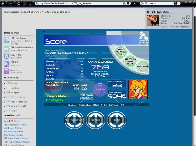The image size is (196, 146).
Task: Click the Metrivia icon
Action: point(6,71)
